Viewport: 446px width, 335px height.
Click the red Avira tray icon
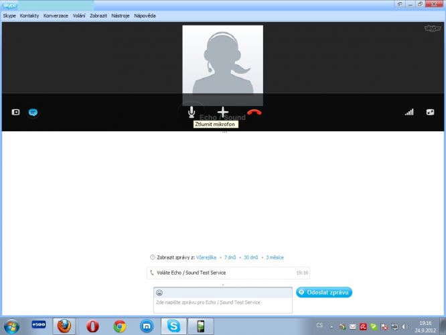point(363,327)
